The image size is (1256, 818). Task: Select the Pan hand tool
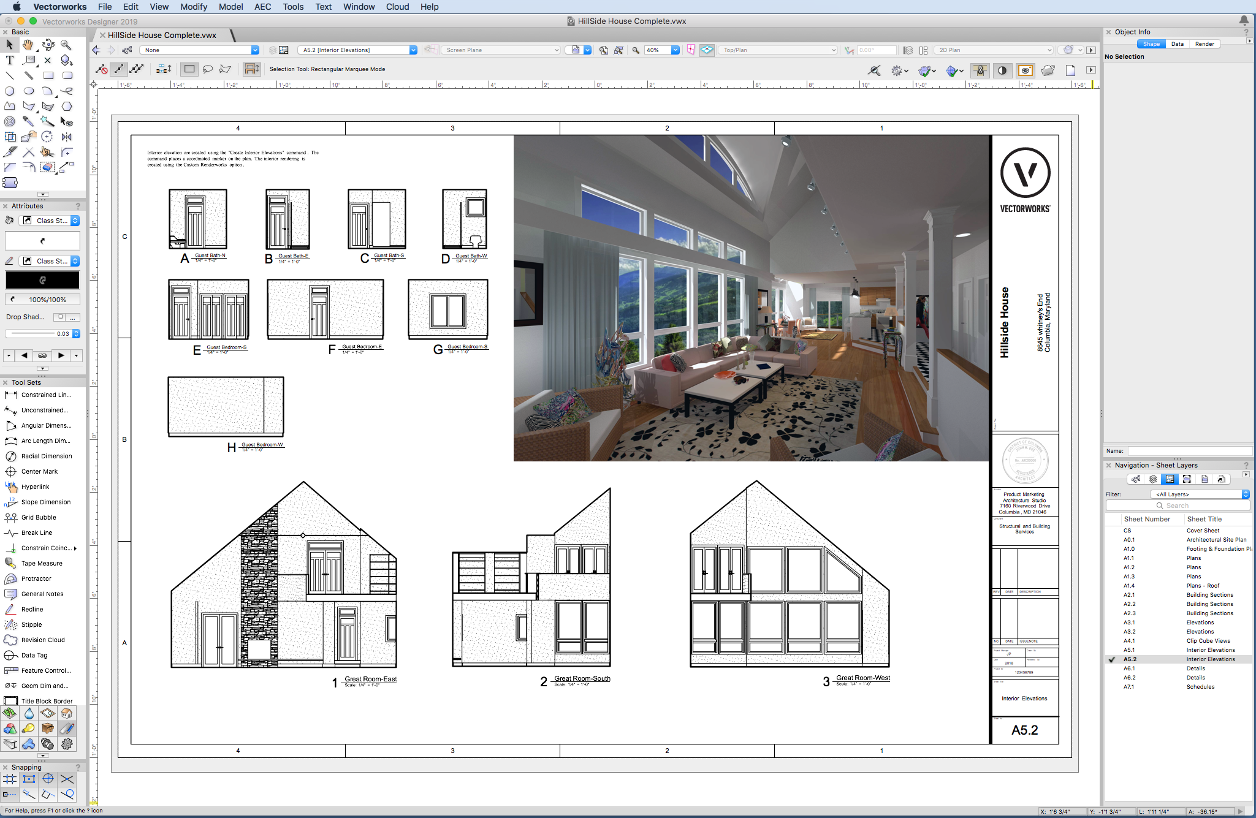point(28,45)
